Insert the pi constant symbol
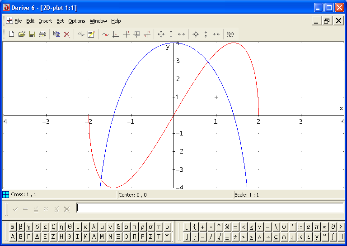 (x=317, y=227)
